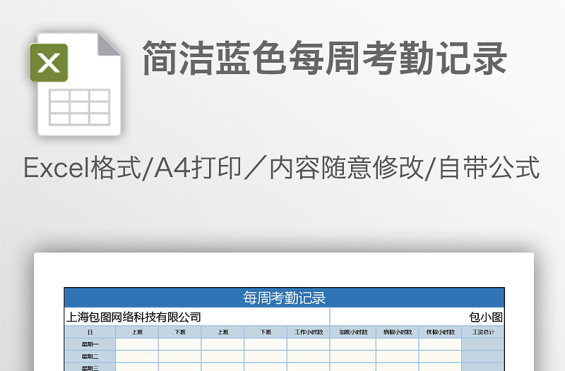Click the subtitle starting with Excel格式/A4打印

[281, 168]
